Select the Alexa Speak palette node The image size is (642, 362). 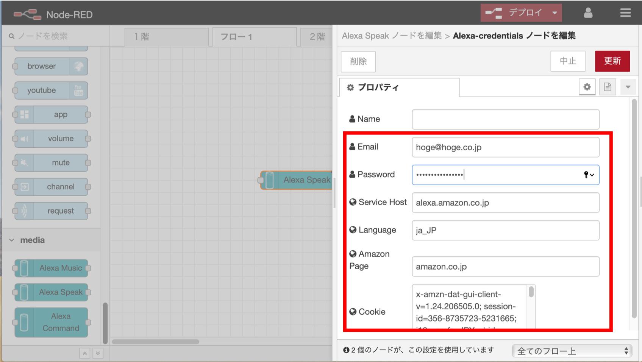point(52,292)
